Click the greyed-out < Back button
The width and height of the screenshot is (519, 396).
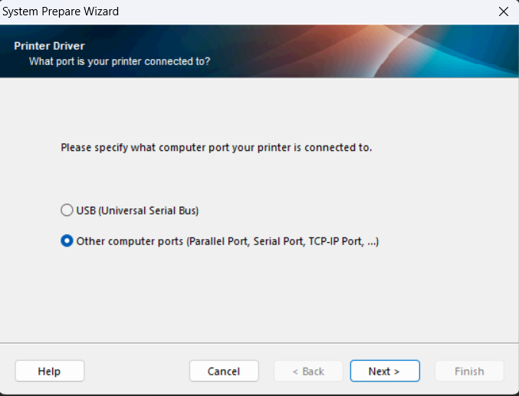pyautogui.click(x=308, y=371)
